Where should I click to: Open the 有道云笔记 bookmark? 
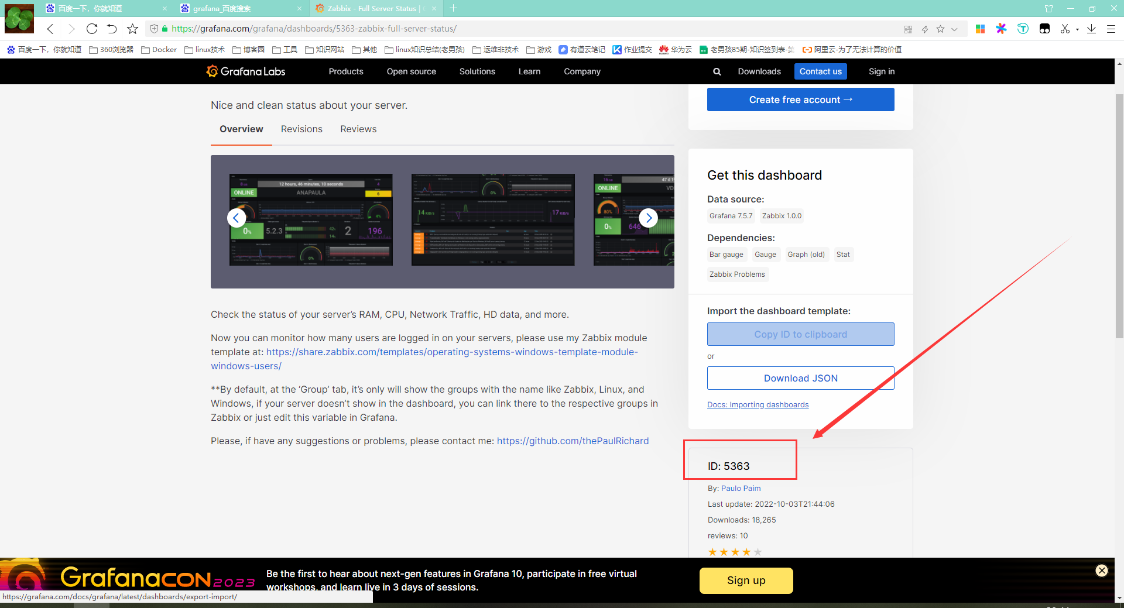point(582,50)
